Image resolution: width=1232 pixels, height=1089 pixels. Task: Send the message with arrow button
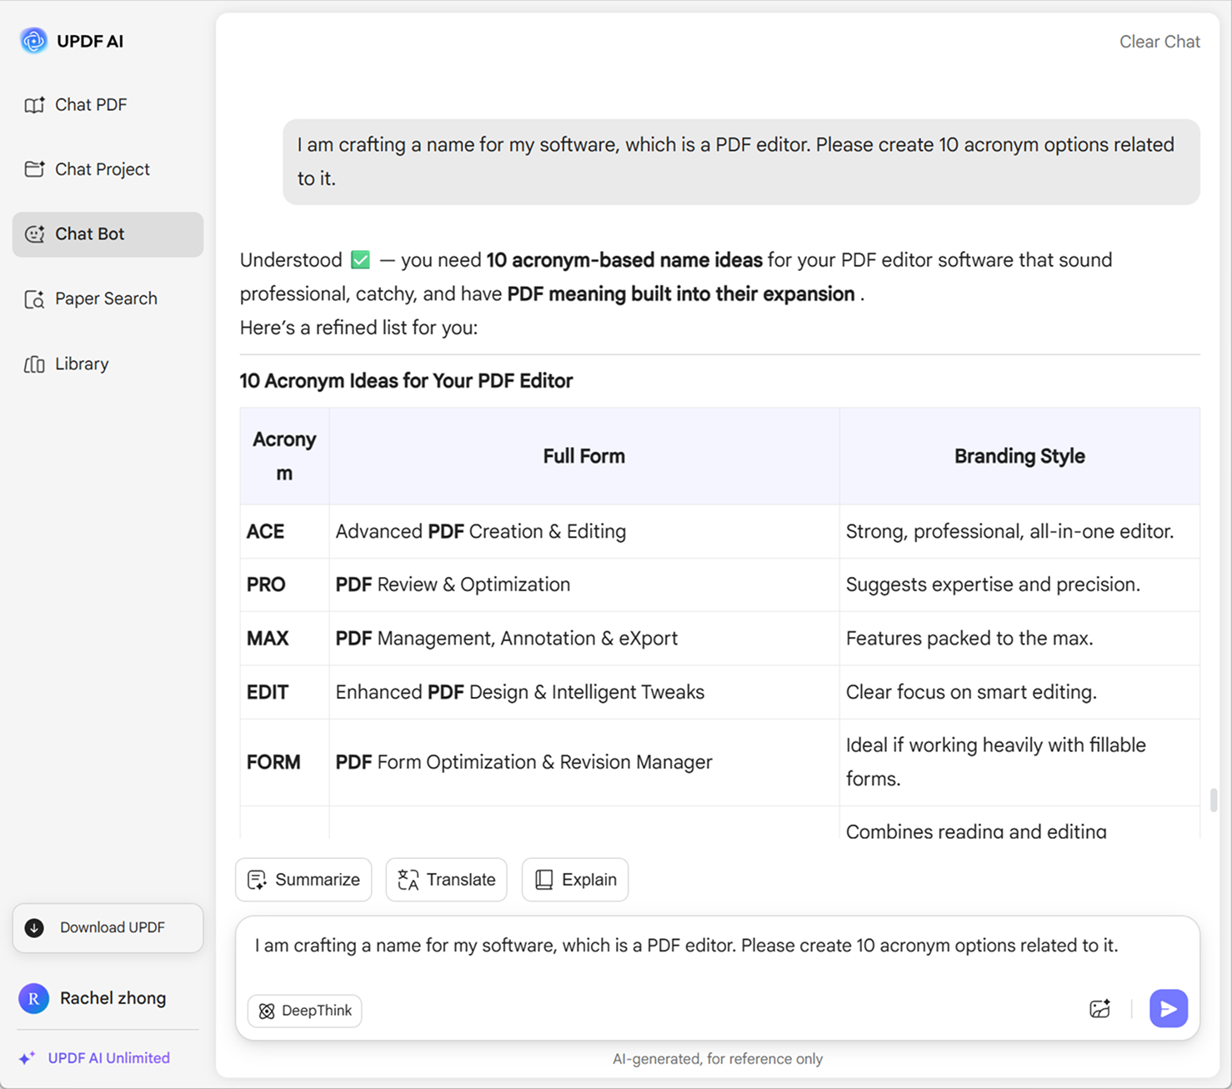coord(1169,1009)
